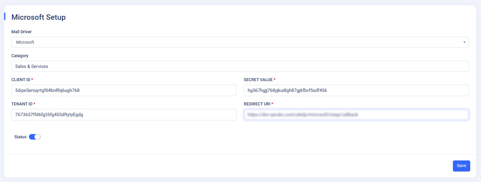Focus the CLIENT ID input field

(124, 90)
